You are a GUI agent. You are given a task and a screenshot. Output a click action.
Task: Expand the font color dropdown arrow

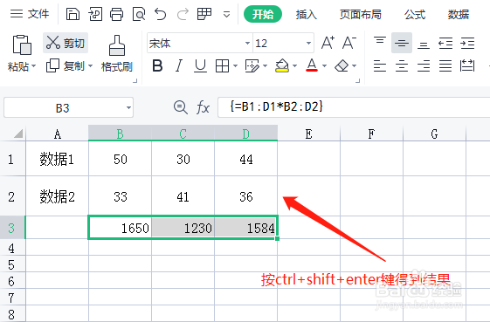[x=324, y=66]
